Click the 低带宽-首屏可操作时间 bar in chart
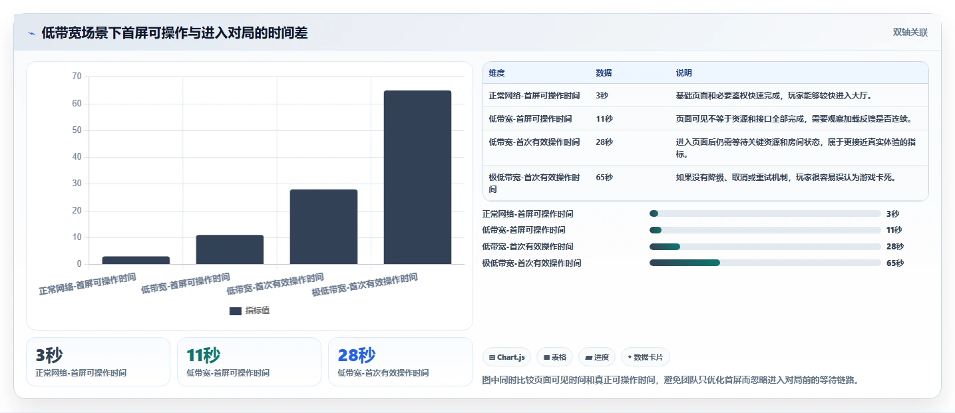This screenshot has width=955, height=413. [230, 249]
